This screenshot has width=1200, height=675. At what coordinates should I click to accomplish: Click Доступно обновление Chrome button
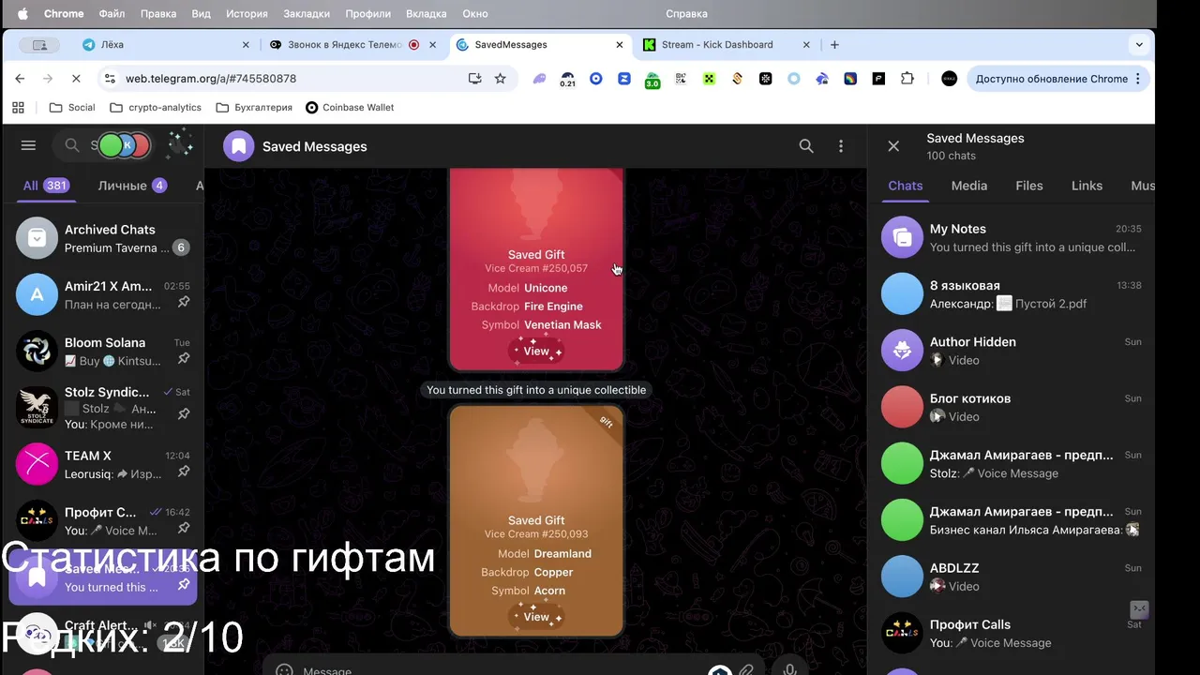[x=1058, y=79]
